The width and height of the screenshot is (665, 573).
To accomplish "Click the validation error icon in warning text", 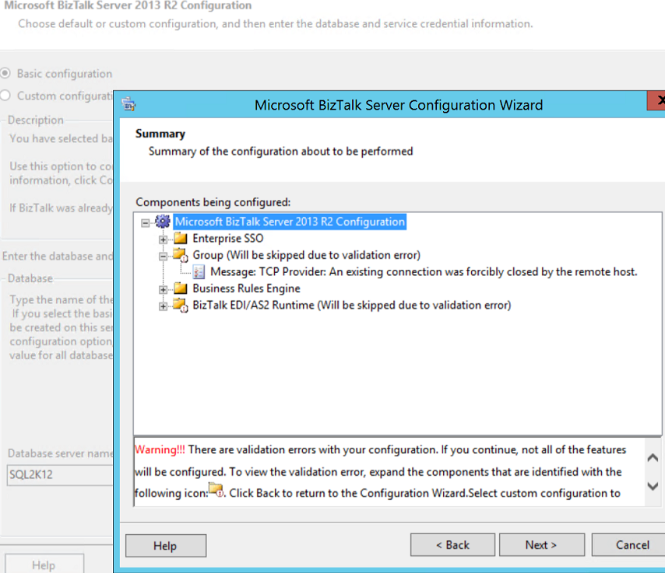I will click(x=216, y=491).
